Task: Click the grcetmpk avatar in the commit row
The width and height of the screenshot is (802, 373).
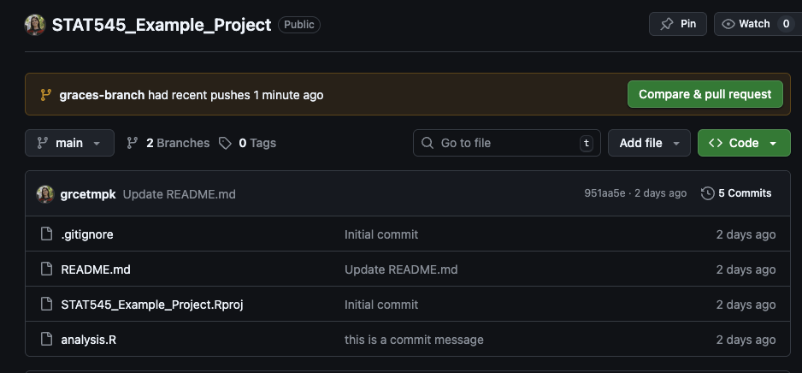Action: tap(45, 194)
